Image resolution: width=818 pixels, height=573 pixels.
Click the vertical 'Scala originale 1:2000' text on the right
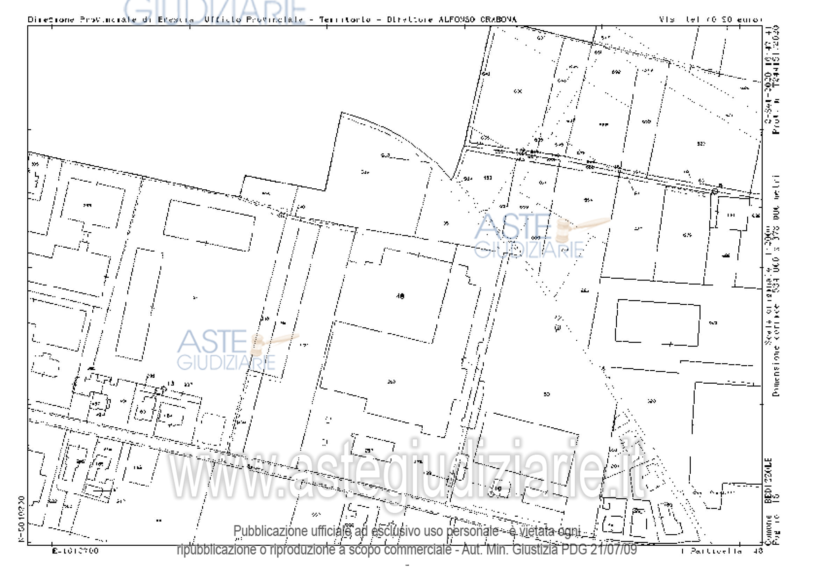[768, 285]
